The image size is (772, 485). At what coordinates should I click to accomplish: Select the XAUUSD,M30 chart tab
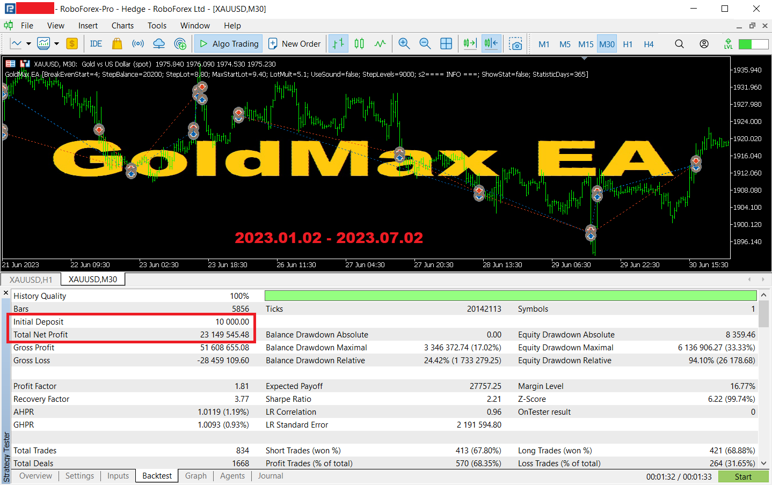coord(93,280)
